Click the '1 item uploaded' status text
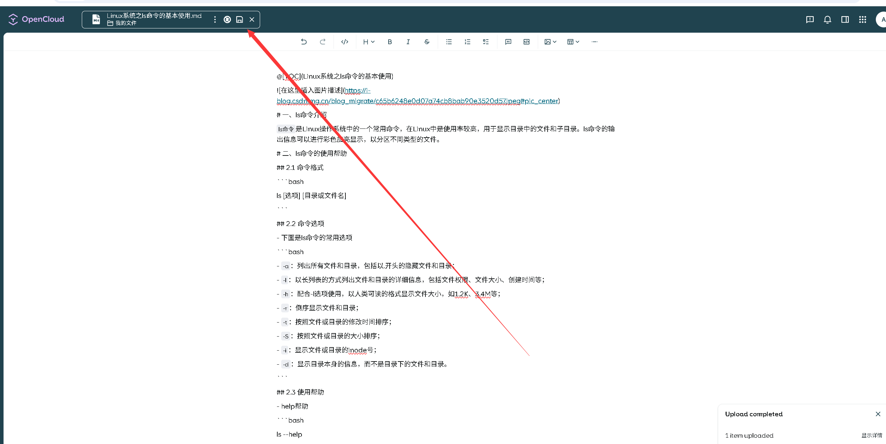886x444 pixels. click(749, 436)
